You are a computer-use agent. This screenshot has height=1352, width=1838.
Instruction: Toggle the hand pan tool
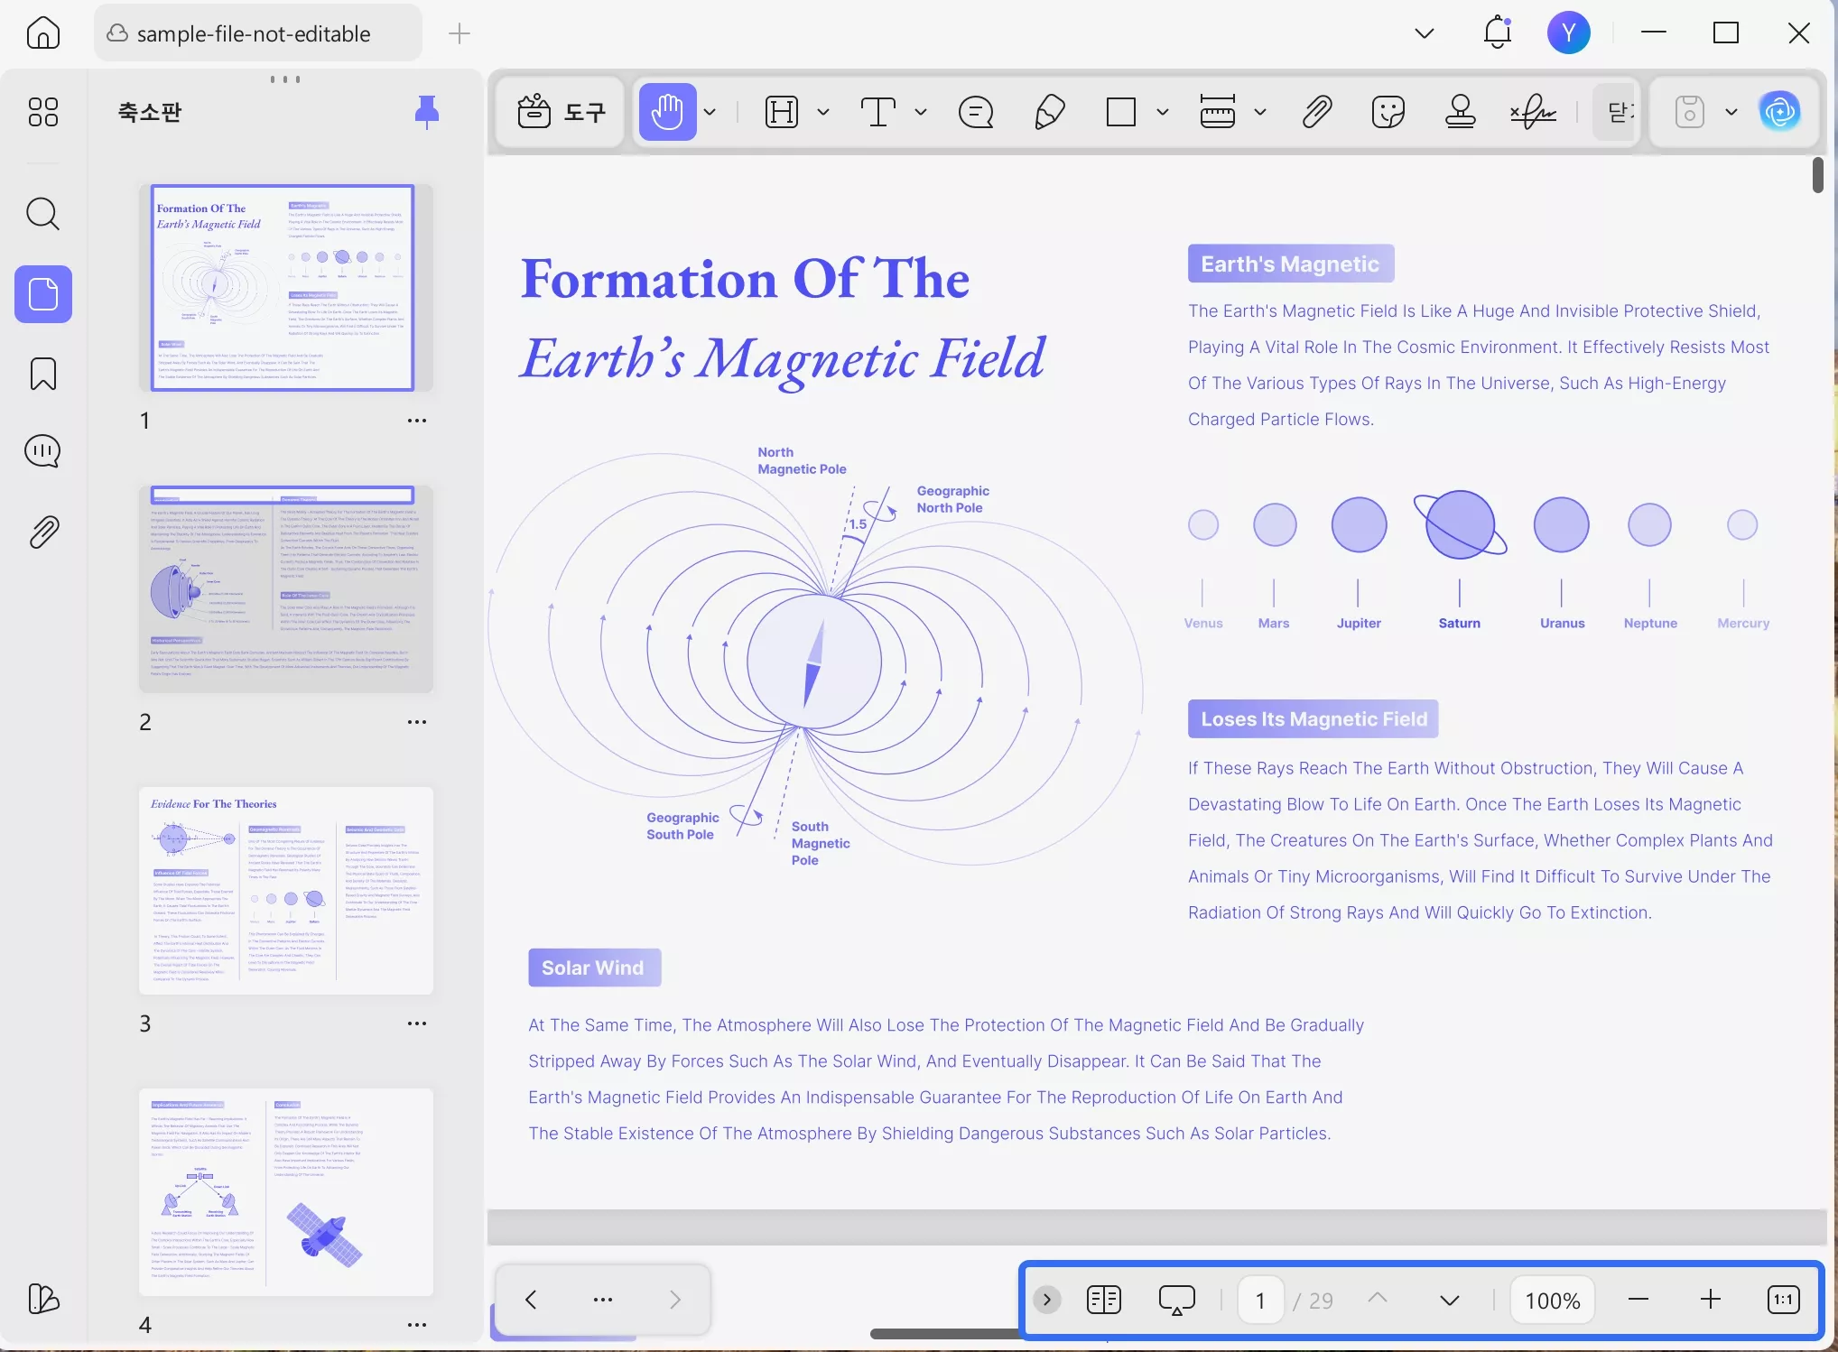coord(667,112)
